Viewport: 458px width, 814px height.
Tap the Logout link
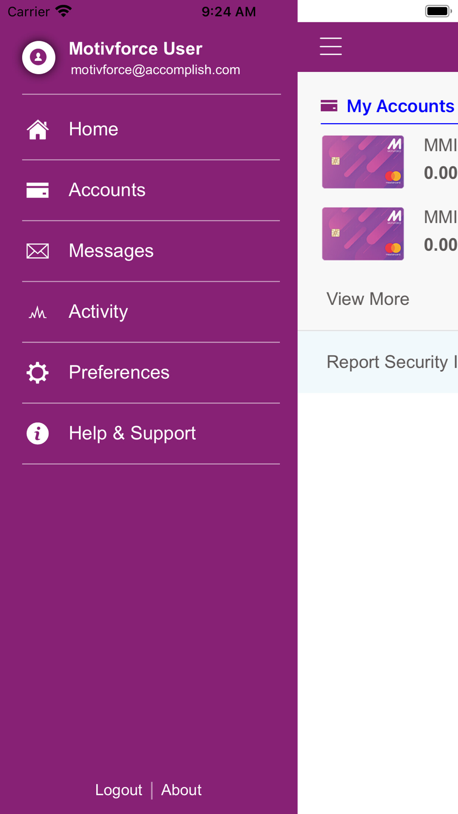[119, 790]
